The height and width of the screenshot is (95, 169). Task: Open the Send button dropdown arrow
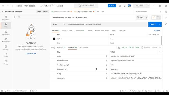pos(159,25)
